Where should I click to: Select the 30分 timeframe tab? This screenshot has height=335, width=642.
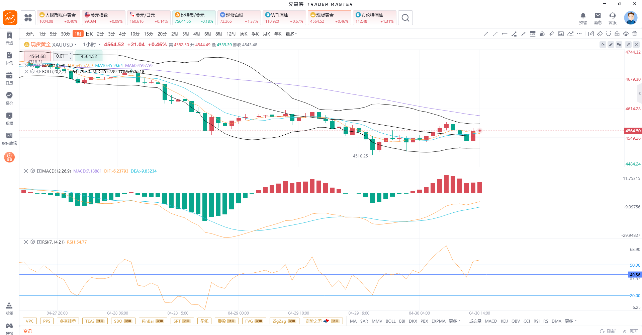66,34
